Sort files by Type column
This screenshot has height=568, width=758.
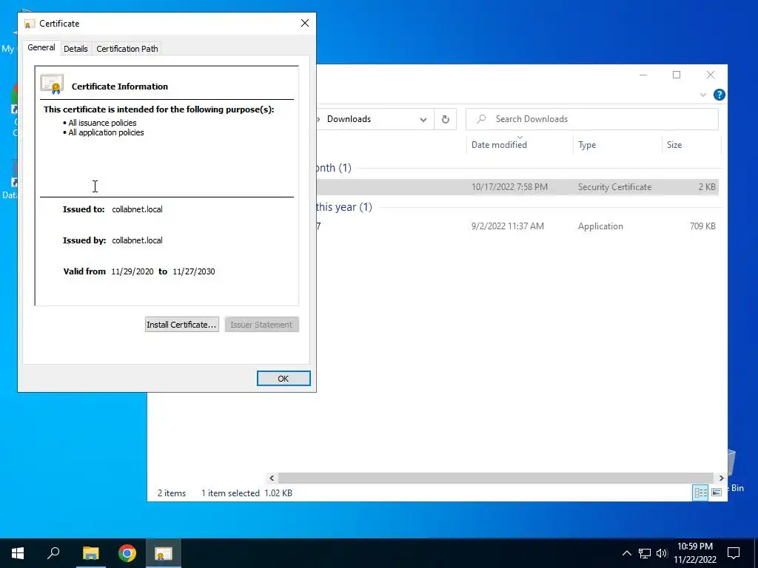click(x=587, y=145)
